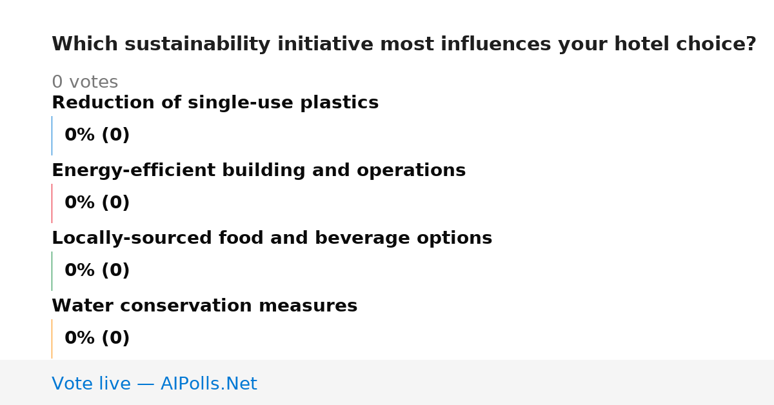Click the (0) vote count under single-use plastics

tap(115, 135)
